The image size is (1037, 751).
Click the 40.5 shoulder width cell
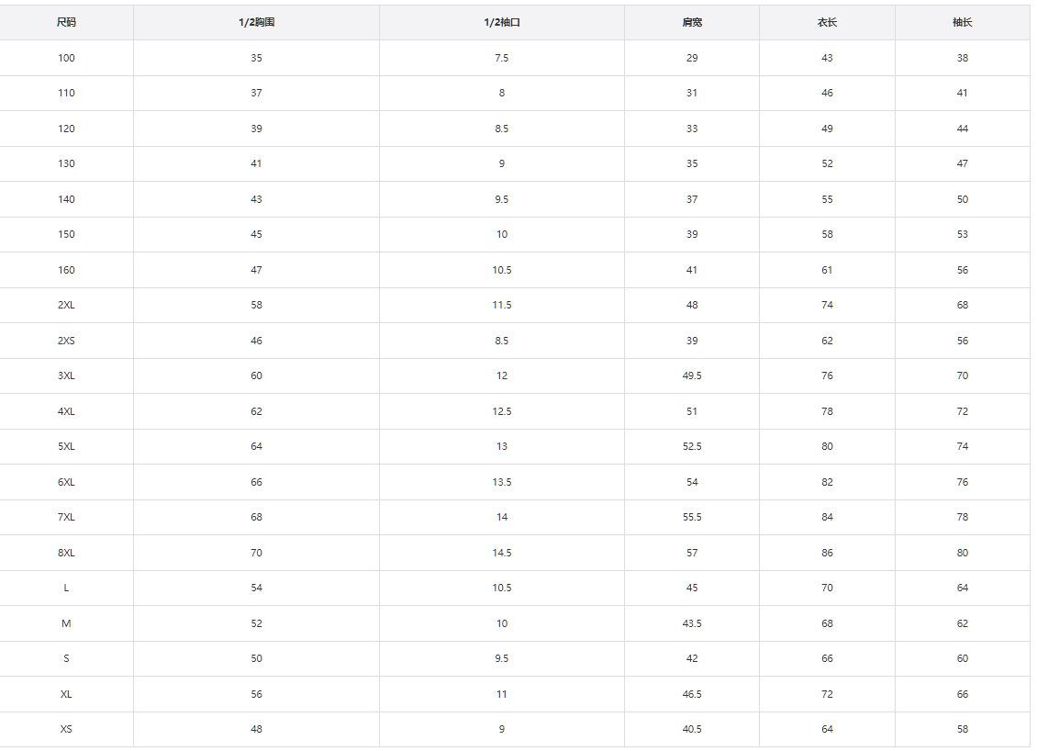692,729
